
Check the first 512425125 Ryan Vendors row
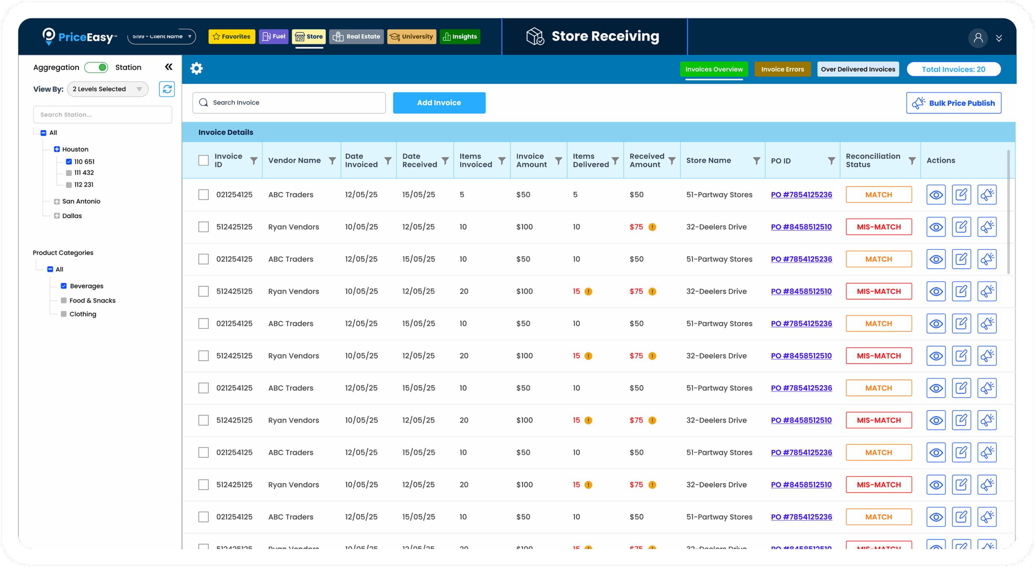coord(203,227)
